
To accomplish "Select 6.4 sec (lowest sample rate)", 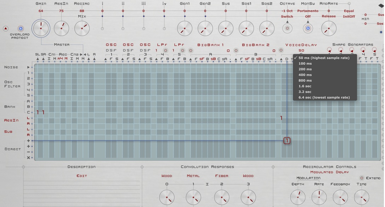I will (x=325, y=97).
